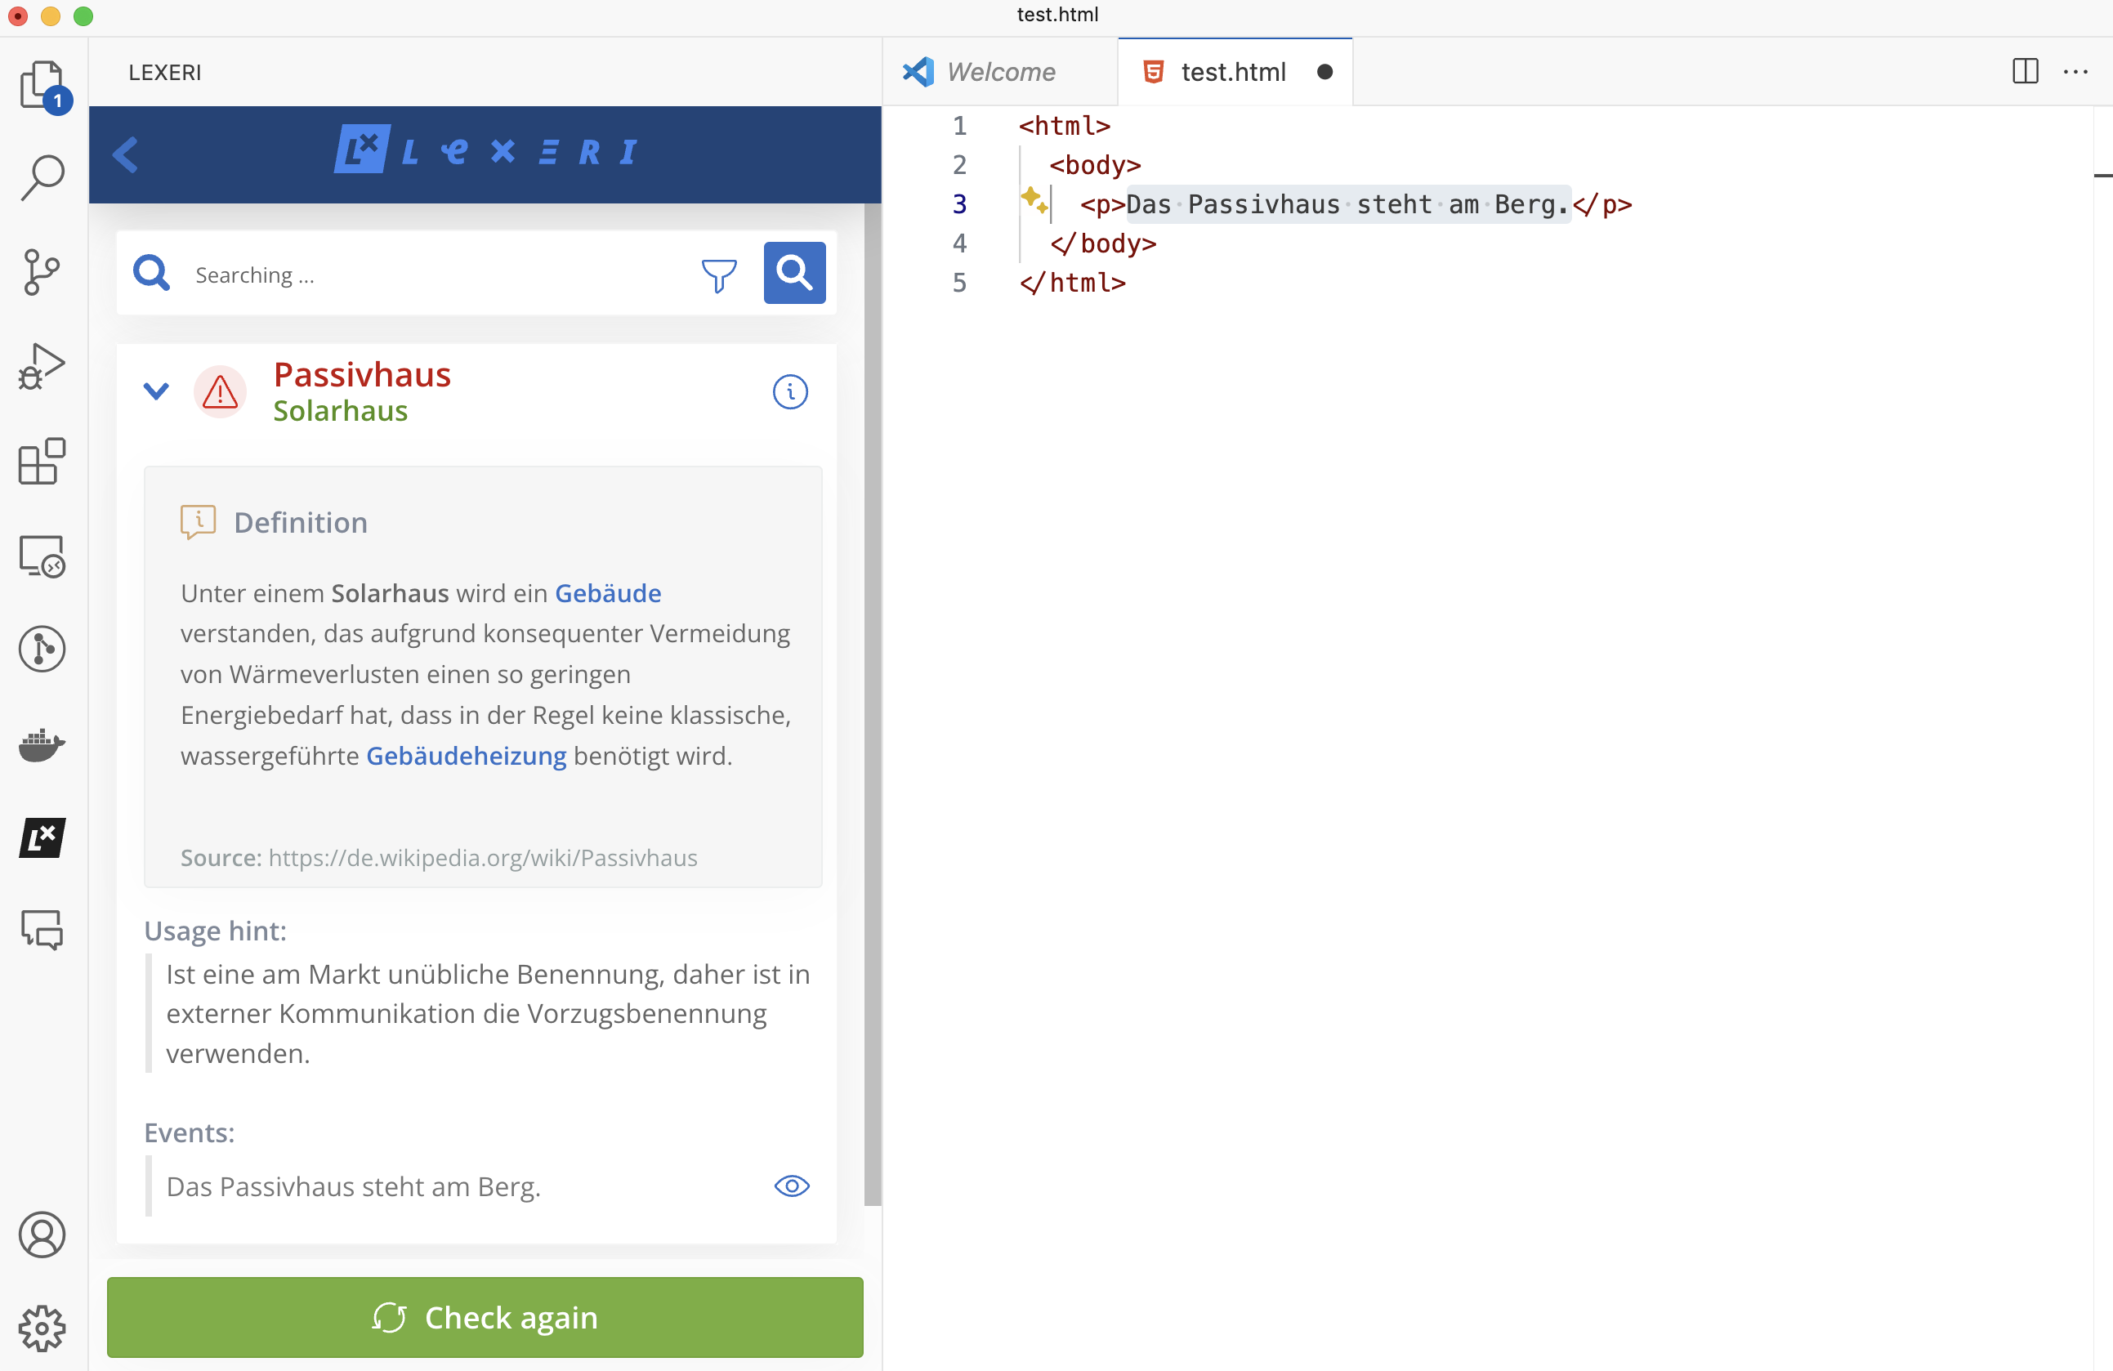Click the sparkle icon next to line 3
2113x1371 pixels.
click(x=1033, y=204)
